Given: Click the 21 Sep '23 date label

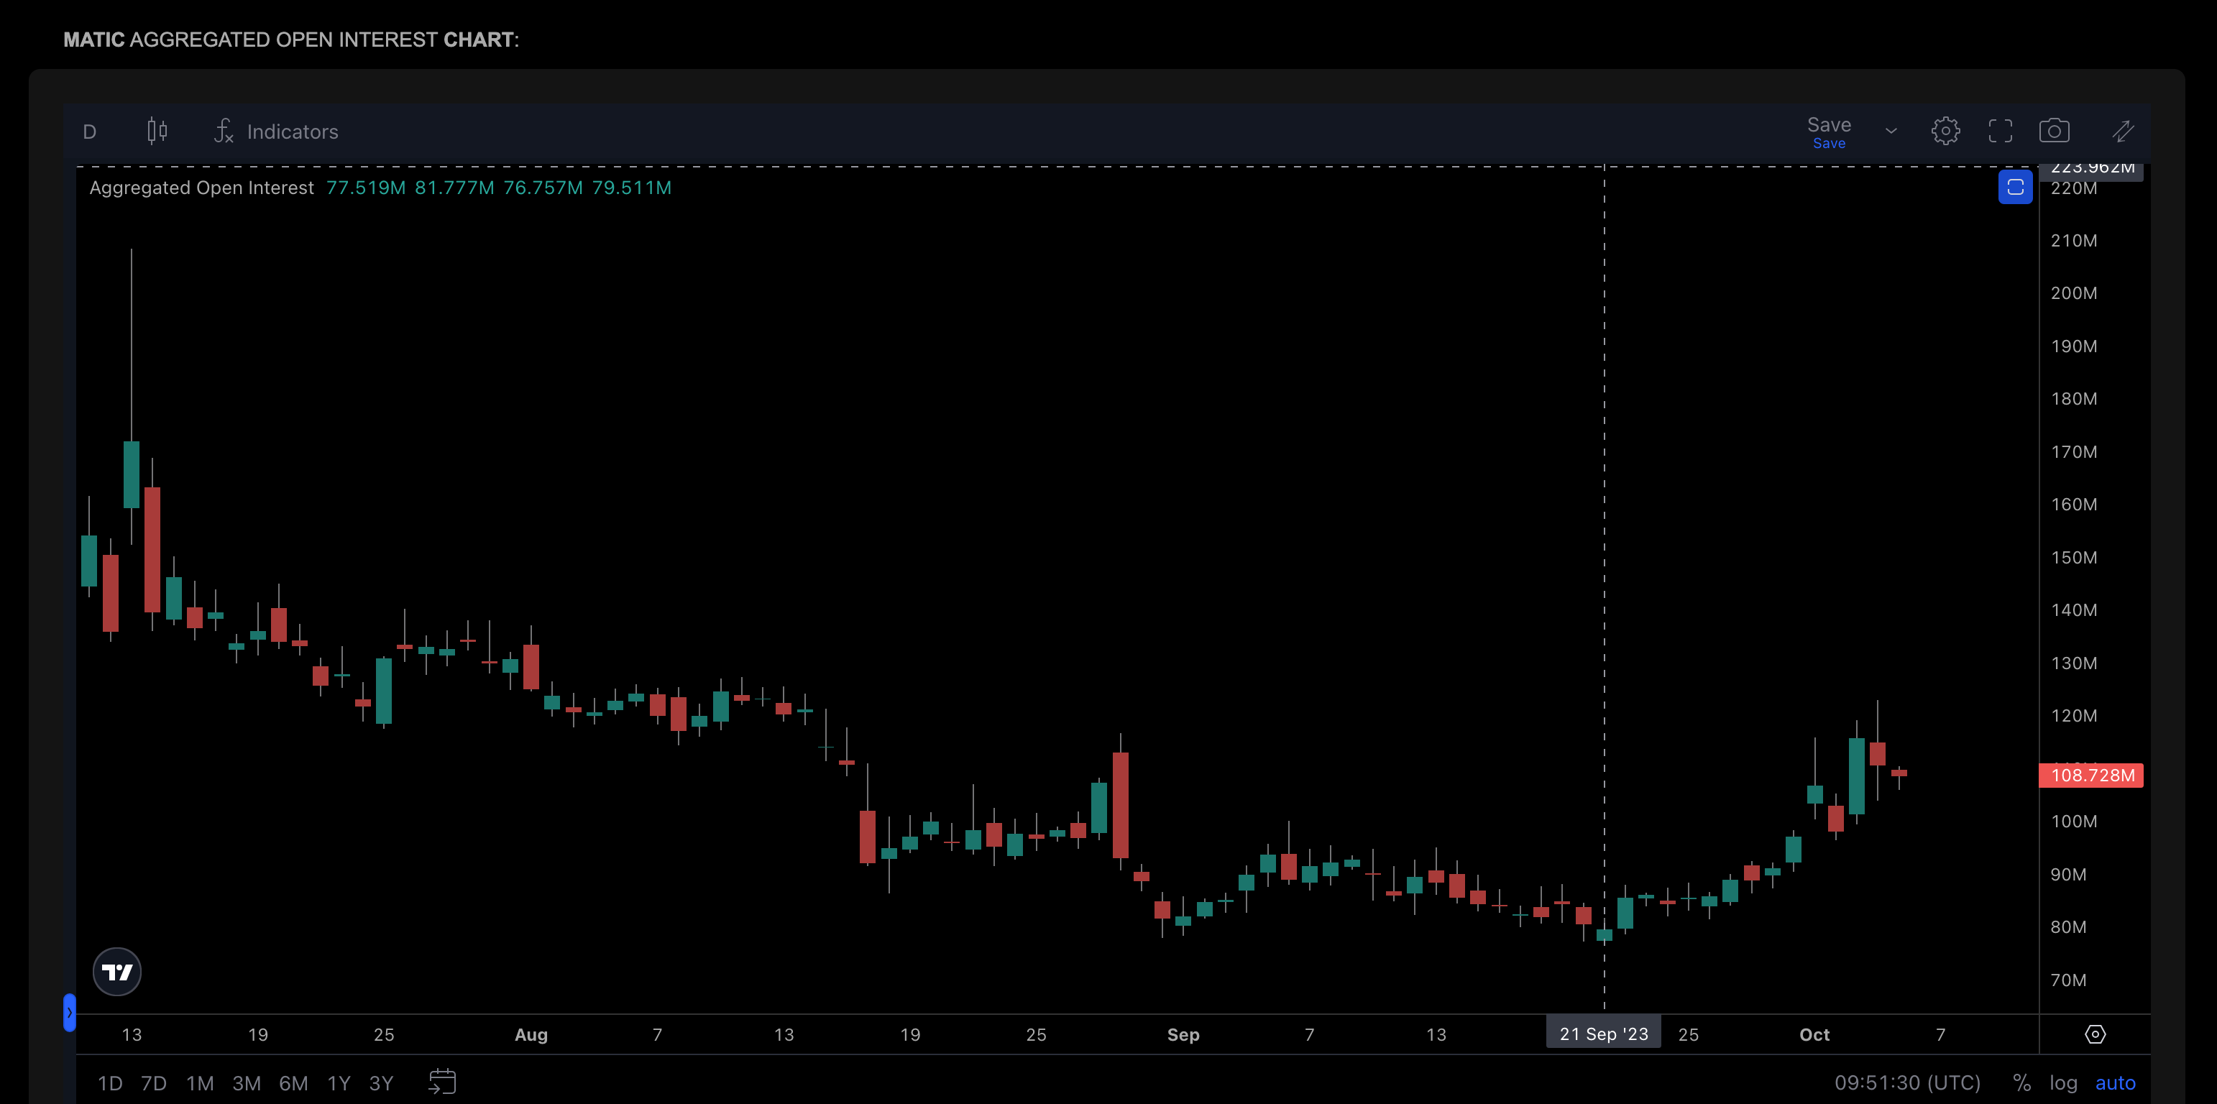Looking at the screenshot, I should 1603,1034.
